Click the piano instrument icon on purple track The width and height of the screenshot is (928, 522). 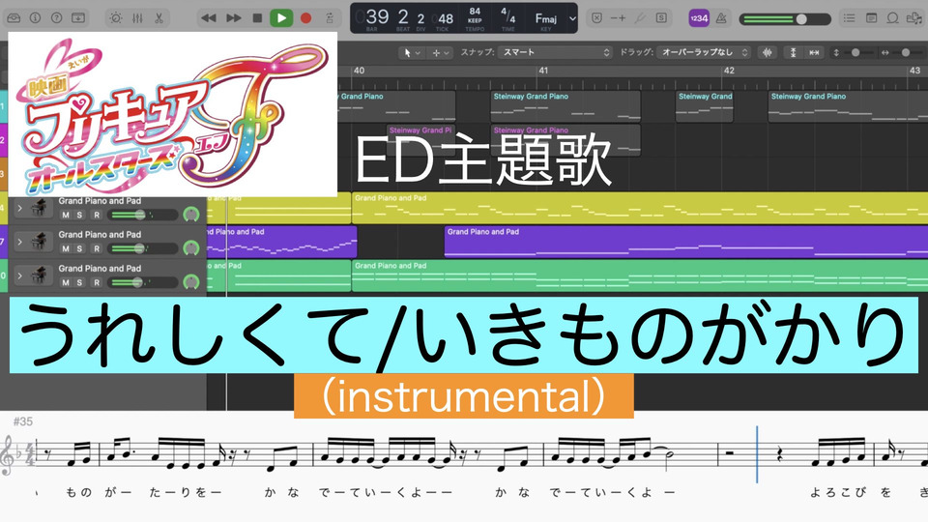coord(39,242)
